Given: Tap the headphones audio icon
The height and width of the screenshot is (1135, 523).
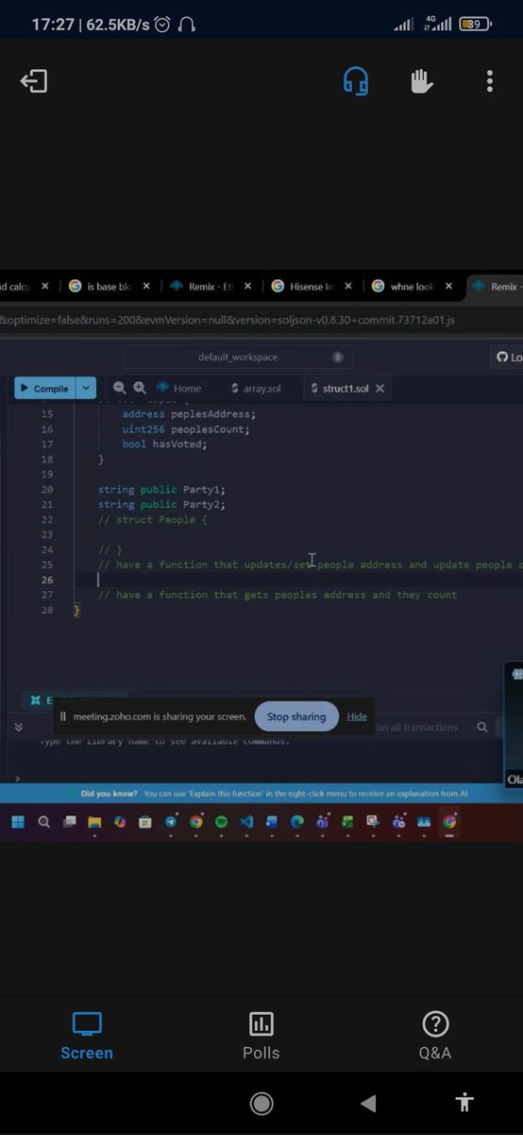Looking at the screenshot, I should pos(356,81).
